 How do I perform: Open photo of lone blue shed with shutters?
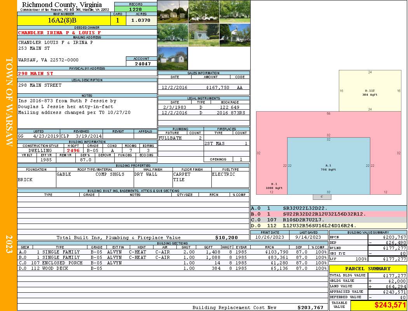(204, 35)
